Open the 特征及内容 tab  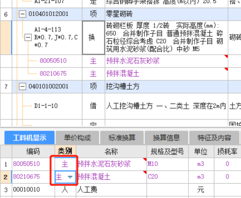[214, 137]
